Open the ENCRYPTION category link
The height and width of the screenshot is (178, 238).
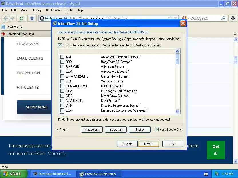(x=28, y=73)
